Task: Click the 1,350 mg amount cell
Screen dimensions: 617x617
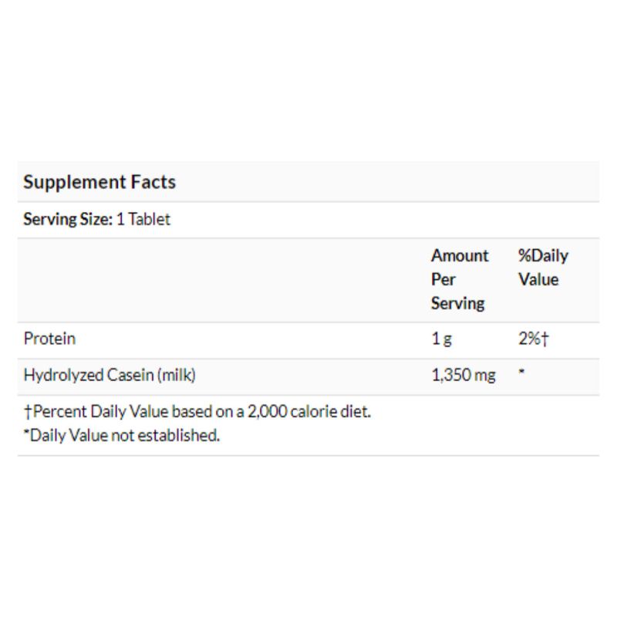Action: coord(464,375)
